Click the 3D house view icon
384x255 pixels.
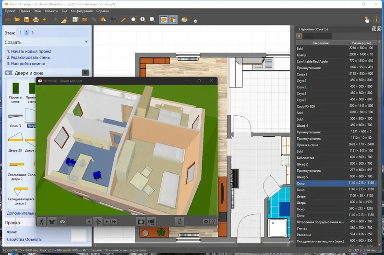184,20
